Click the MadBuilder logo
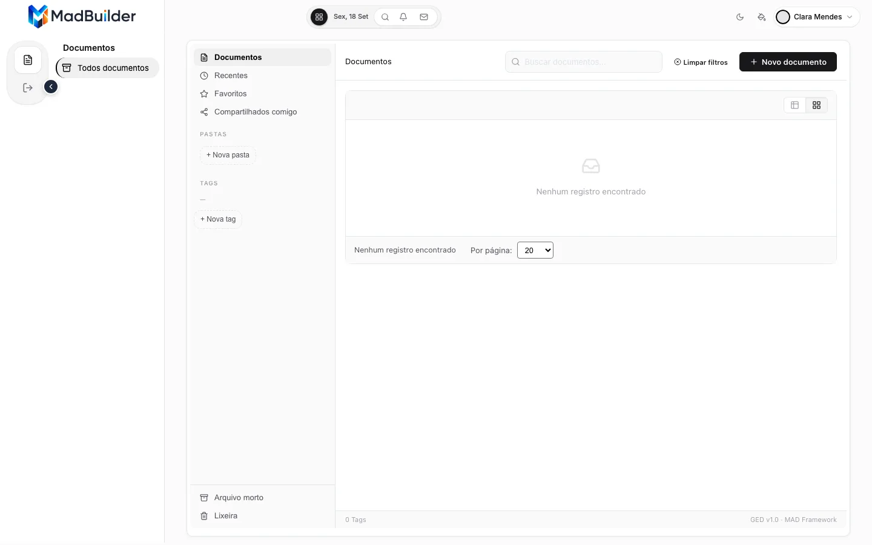 coord(82,16)
